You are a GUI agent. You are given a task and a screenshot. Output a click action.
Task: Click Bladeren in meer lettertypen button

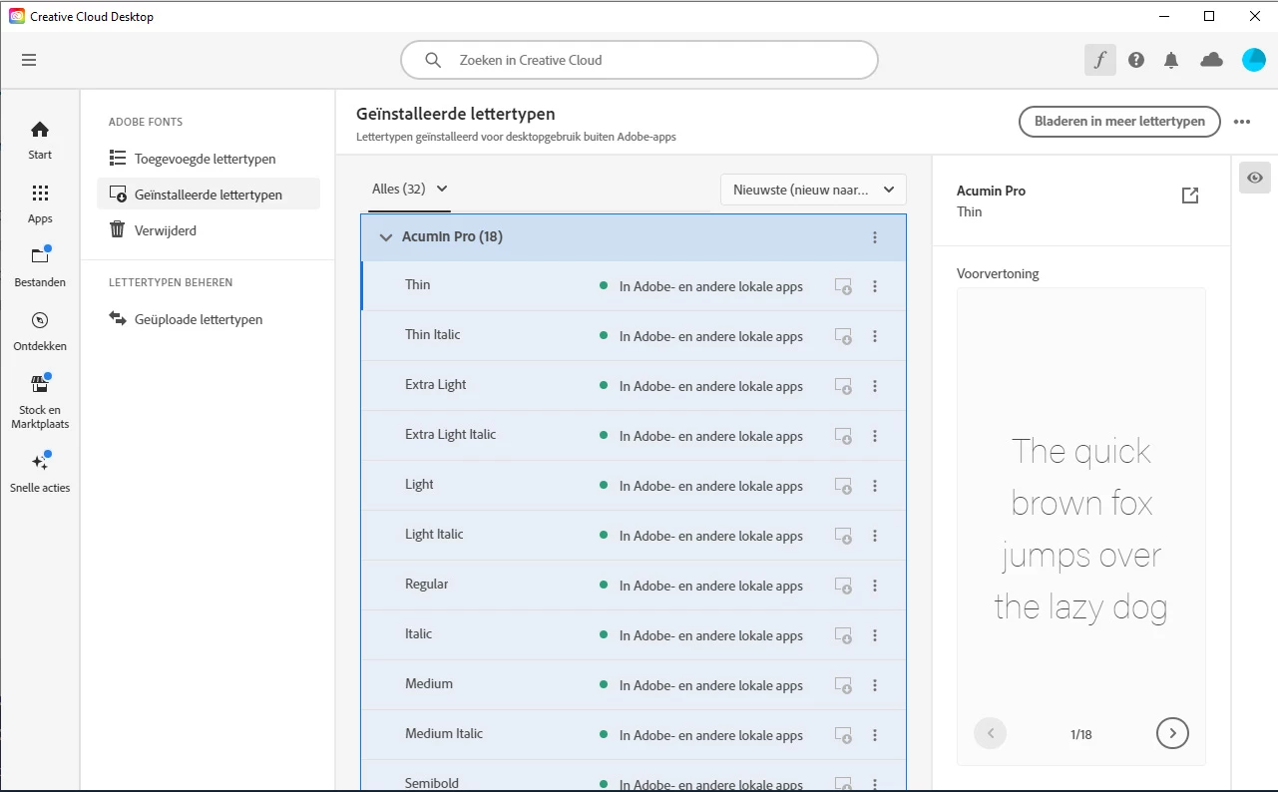pyautogui.click(x=1119, y=122)
